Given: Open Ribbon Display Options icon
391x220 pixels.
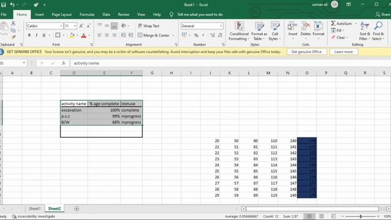Looking at the screenshot, I should [348, 4].
